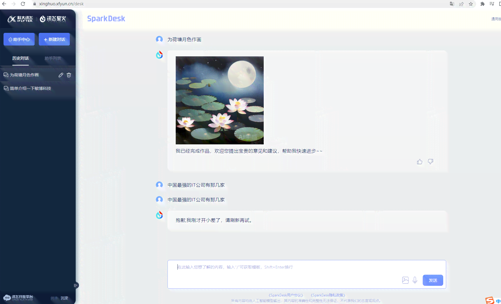
Task: Open the SparkDesk用户协议 link
Action: (286, 295)
